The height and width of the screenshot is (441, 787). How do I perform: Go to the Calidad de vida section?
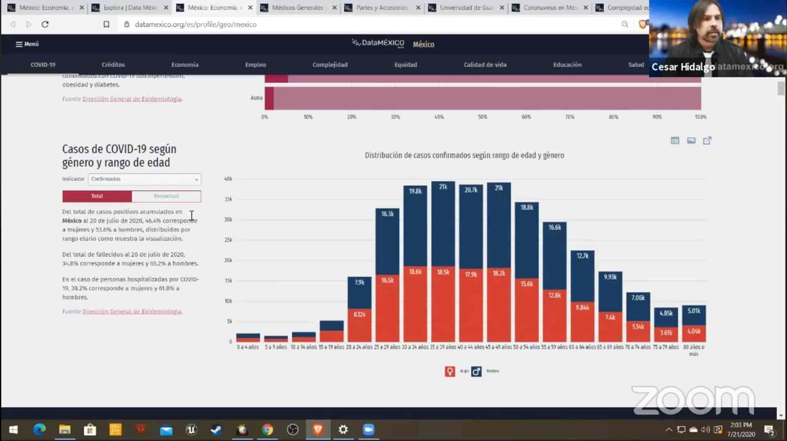pyautogui.click(x=485, y=65)
